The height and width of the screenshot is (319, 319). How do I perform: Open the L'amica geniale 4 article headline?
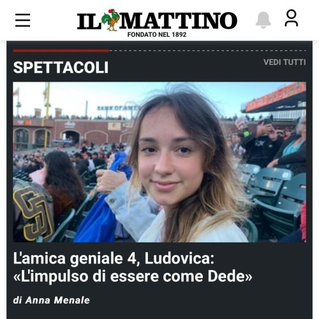[x=133, y=267]
